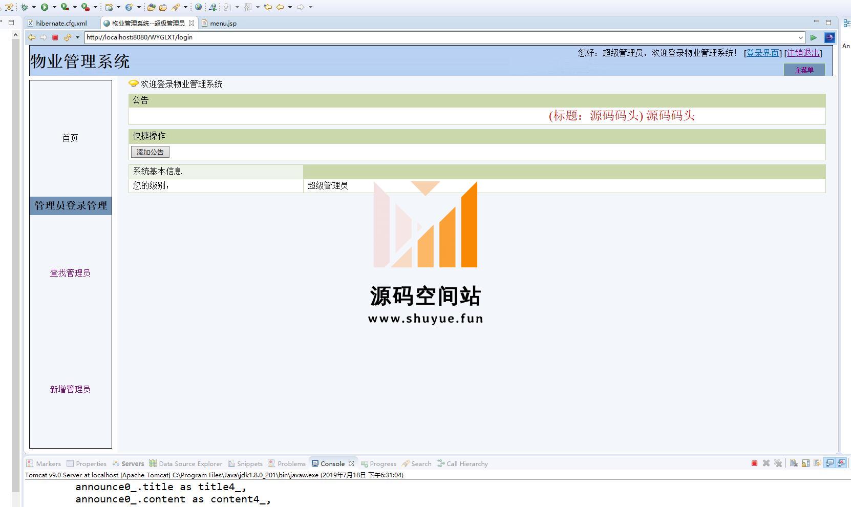Click the 主菜单 button
This screenshot has width=851, height=507.
(x=804, y=70)
